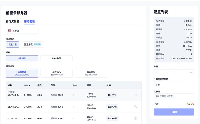Click the vCPUs column header
200x124 pixels.
pyautogui.click(x=27, y=85)
